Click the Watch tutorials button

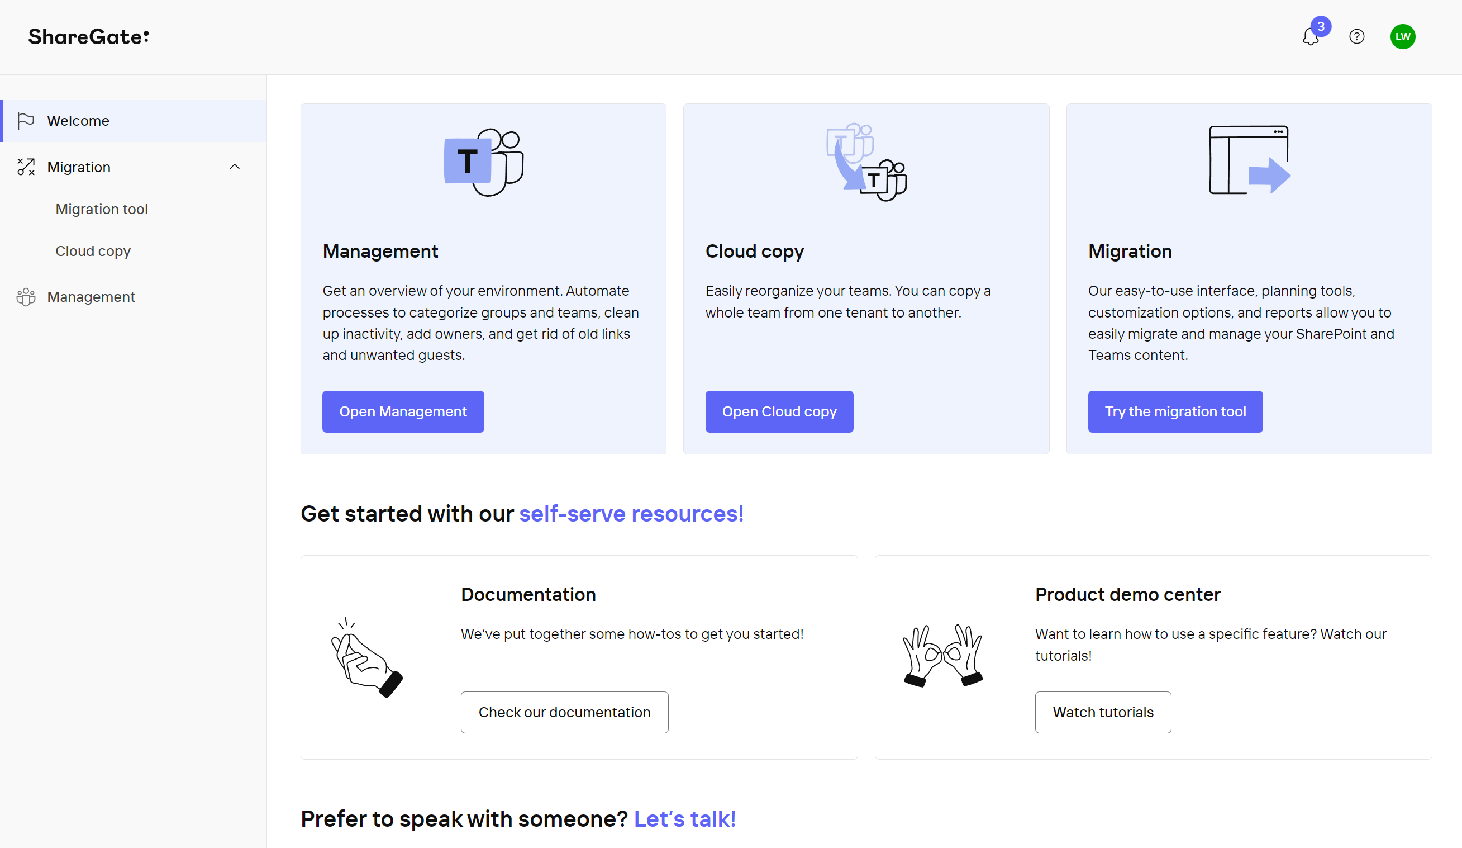click(x=1103, y=712)
